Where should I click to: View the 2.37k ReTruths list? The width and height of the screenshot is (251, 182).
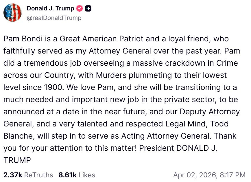coord(28,175)
